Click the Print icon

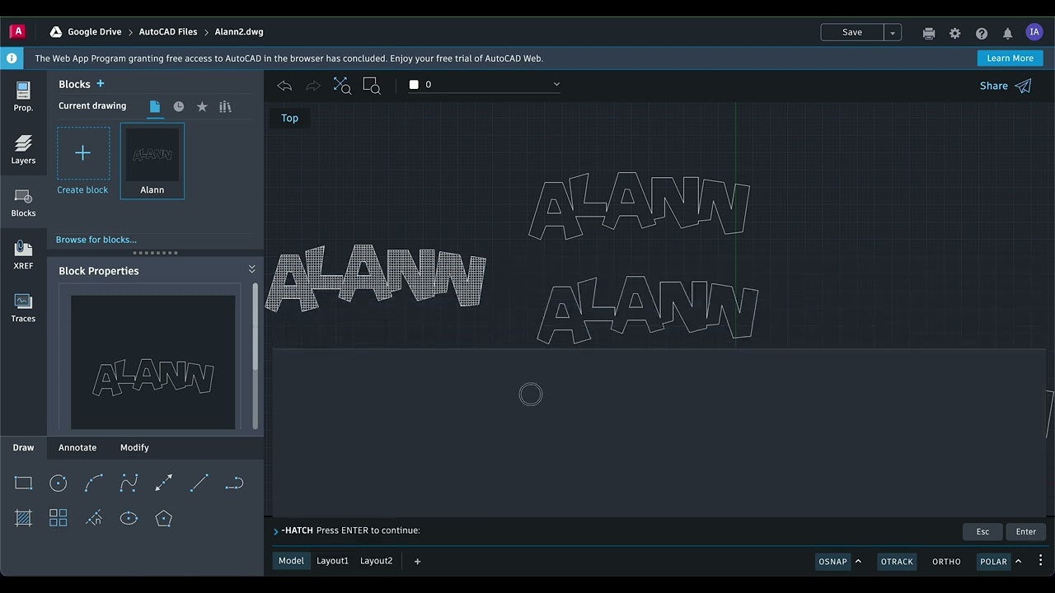click(929, 33)
